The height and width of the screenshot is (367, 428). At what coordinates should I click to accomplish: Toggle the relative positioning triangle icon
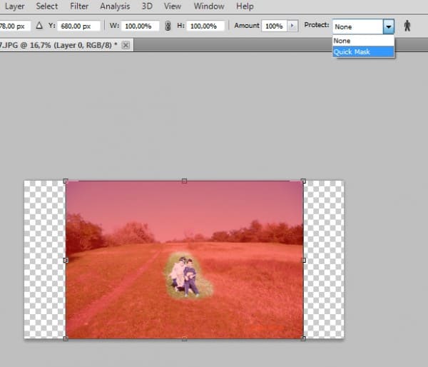point(39,26)
